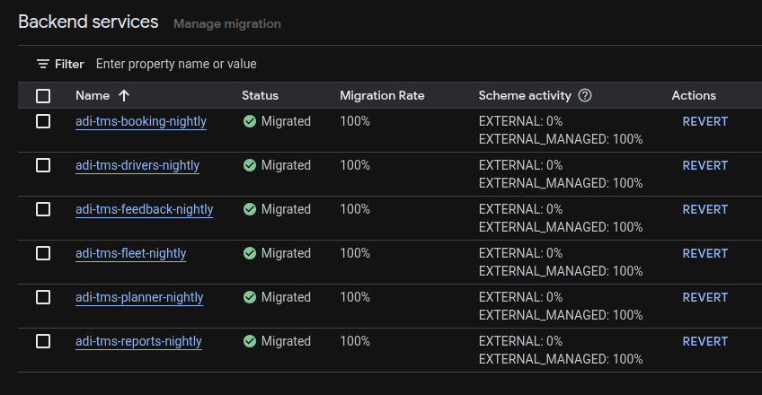Select the adi-tms-feedback-nightly row checkbox
Viewport: 762px width, 395px height.
(43, 209)
